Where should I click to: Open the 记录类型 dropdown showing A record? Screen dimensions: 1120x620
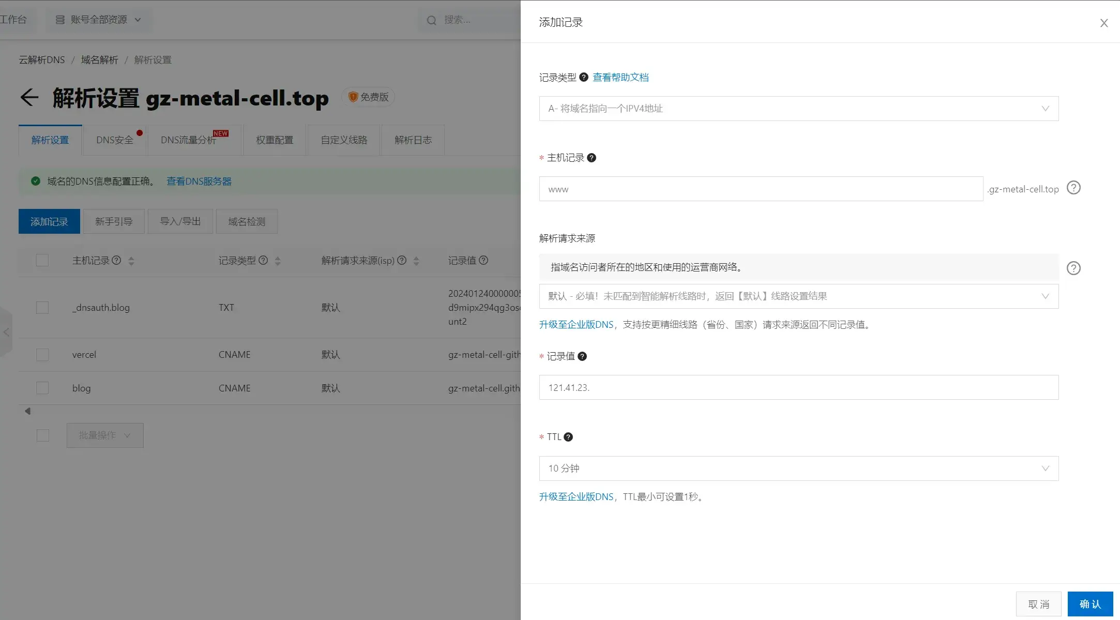point(798,109)
